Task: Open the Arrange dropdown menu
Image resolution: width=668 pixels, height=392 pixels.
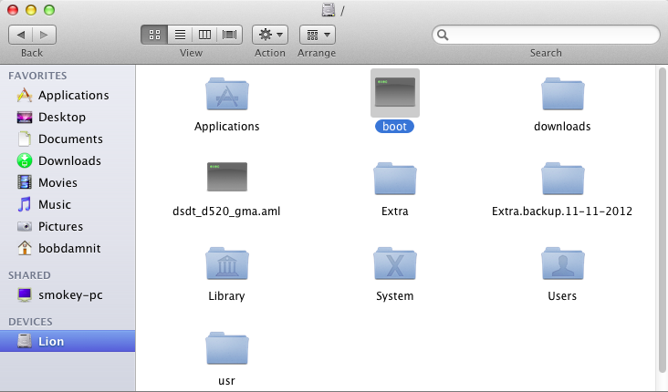Action: [317, 35]
